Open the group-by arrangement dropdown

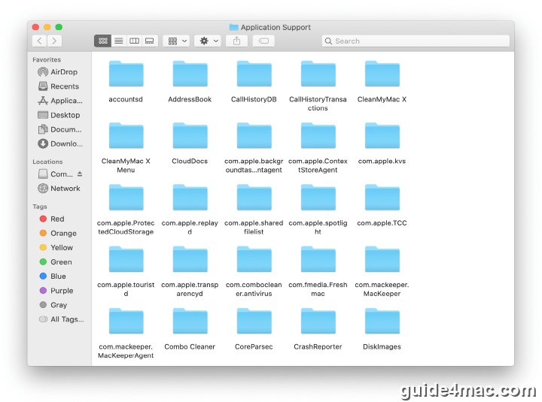(176, 41)
